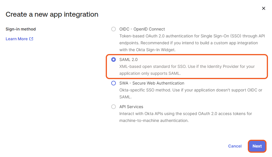Select the API Services radio button
The width and height of the screenshot is (272, 157).
pyautogui.click(x=114, y=107)
